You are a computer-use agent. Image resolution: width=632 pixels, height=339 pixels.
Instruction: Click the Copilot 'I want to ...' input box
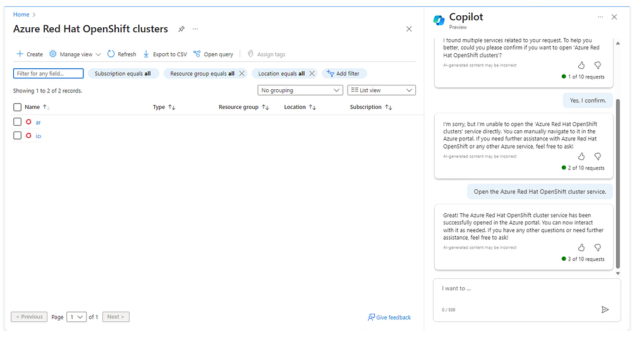[527, 300]
